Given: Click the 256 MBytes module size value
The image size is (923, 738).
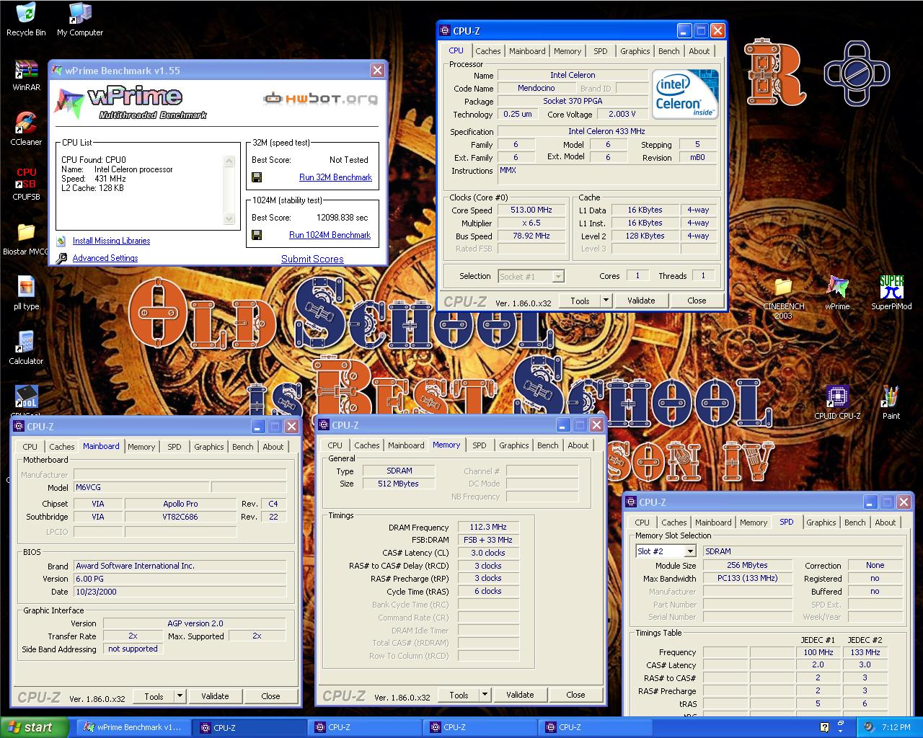Looking at the screenshot, I should tap(747, 565).
